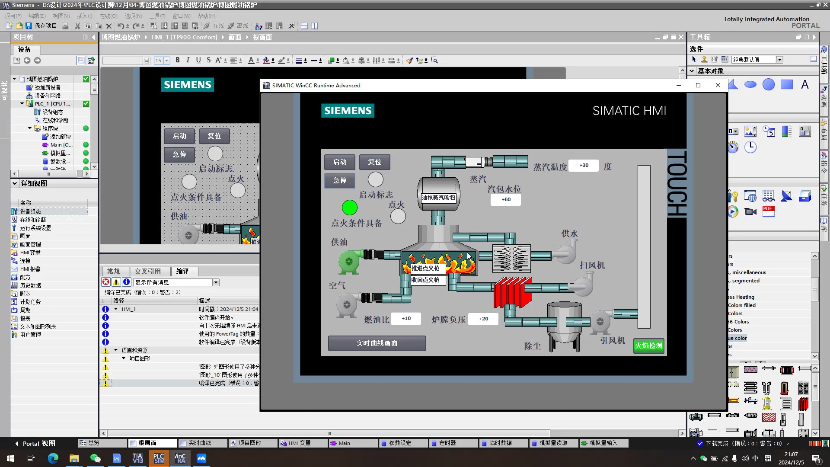Click the Portal 视图 link
The image size is (830, 467).
(x=35, y=444)
